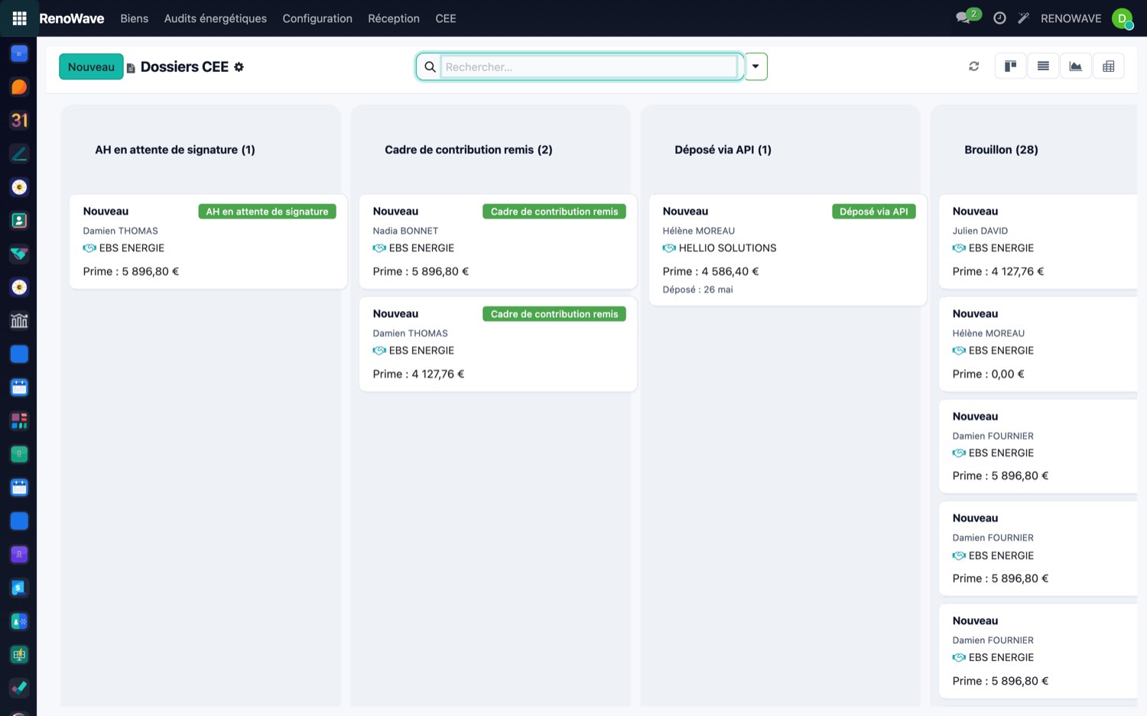Open the 31 calendar app in sidebar

19,120
